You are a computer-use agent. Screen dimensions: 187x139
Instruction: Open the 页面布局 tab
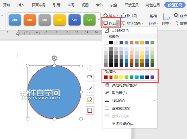38,5
